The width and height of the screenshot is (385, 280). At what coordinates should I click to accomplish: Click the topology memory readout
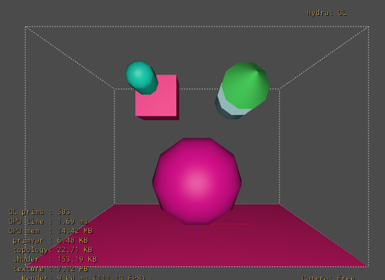[x=53, y=250]
